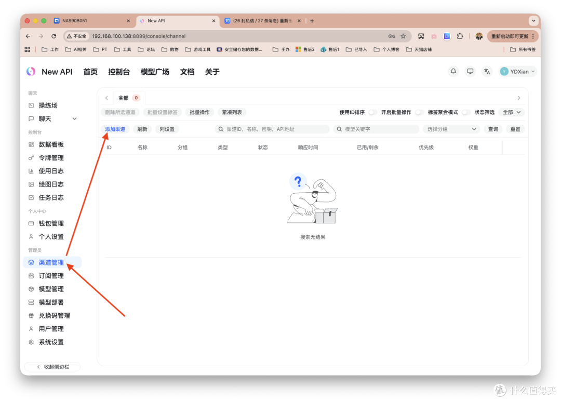The width and height of the screenshot is (561, 402).
Task: Expand the 聊天 sidebar submenu chevron
Action: pos(74,119)
